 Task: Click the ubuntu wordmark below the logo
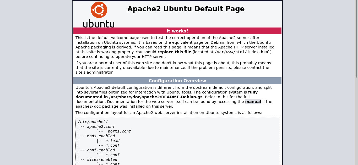(x=99, y=24)
